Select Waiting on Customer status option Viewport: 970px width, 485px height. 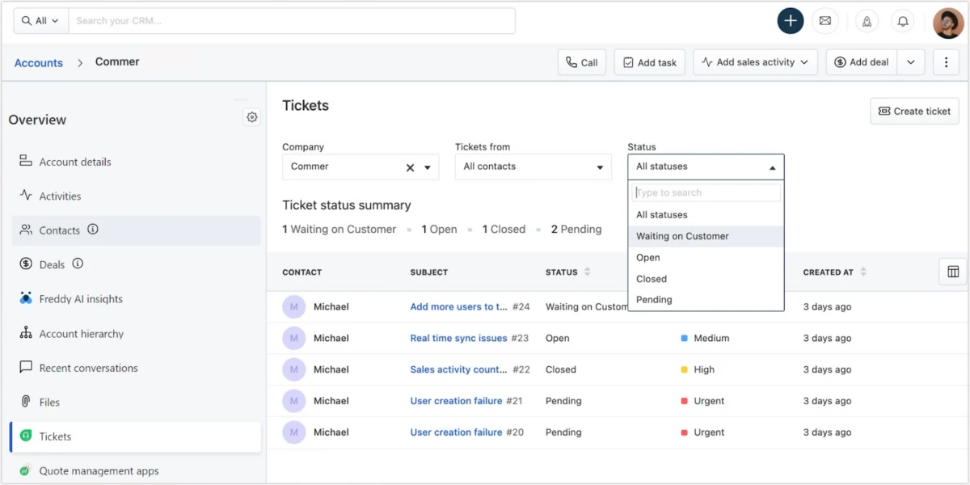[x=682, y=236]
